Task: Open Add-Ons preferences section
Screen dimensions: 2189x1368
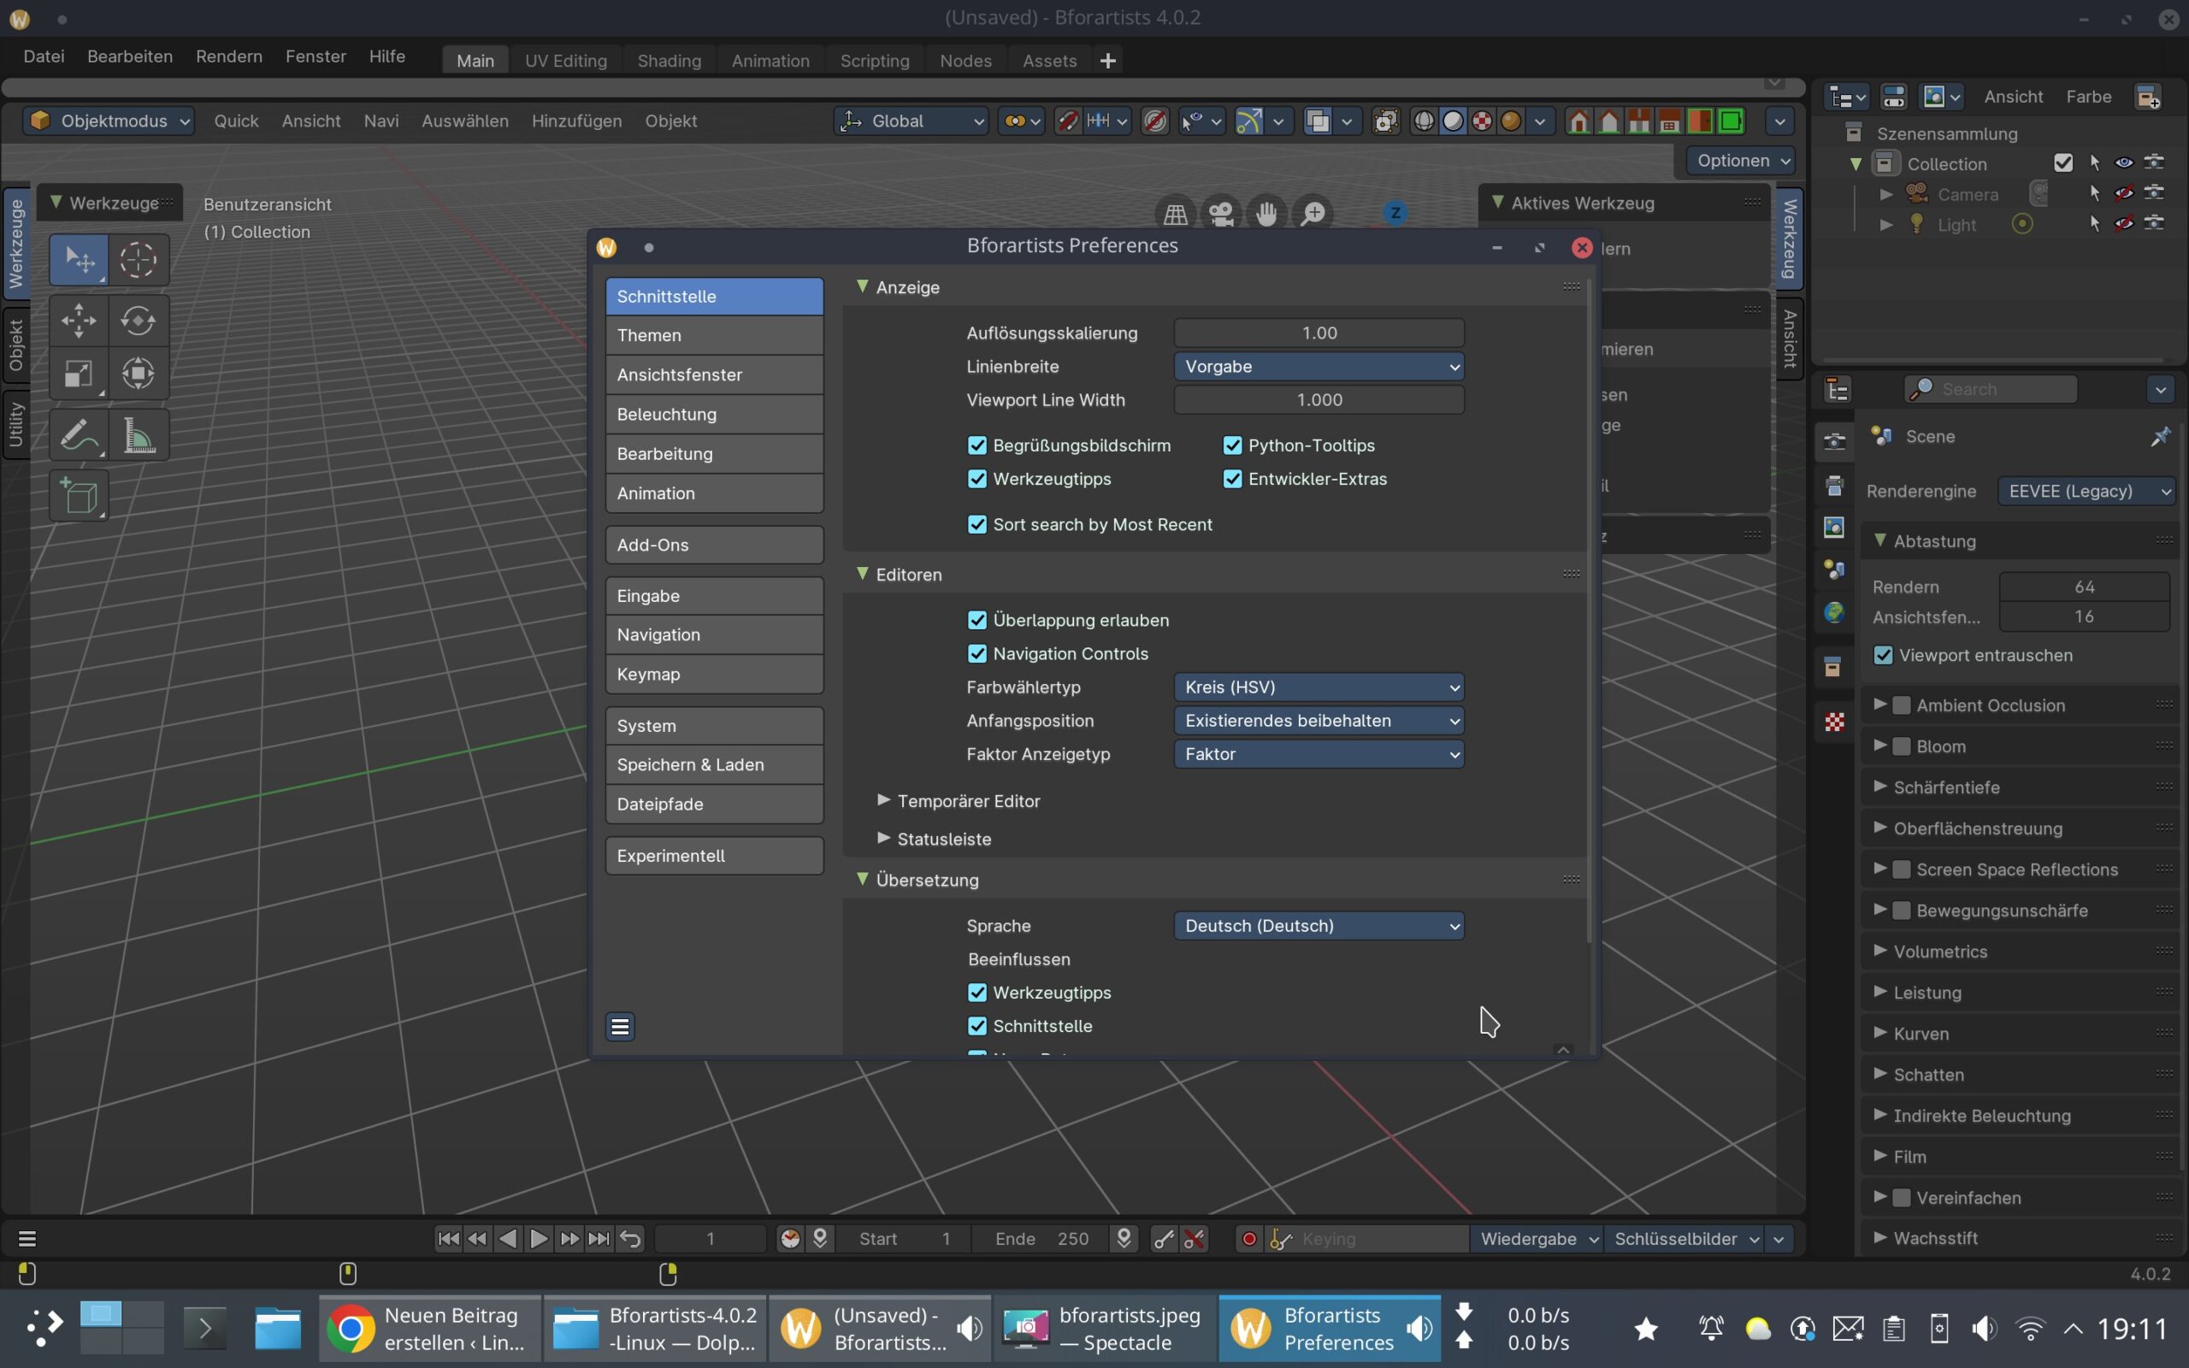Action: (x=714, y=545)
